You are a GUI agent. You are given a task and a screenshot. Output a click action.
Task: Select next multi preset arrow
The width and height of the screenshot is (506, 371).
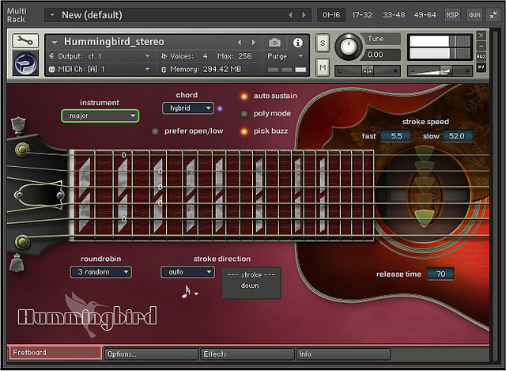[304, 15]
